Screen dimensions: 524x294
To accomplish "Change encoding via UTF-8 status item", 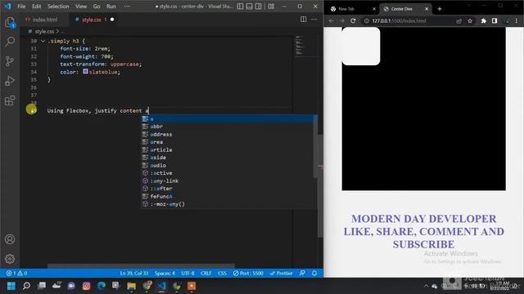I will click(x=187, y=273).
